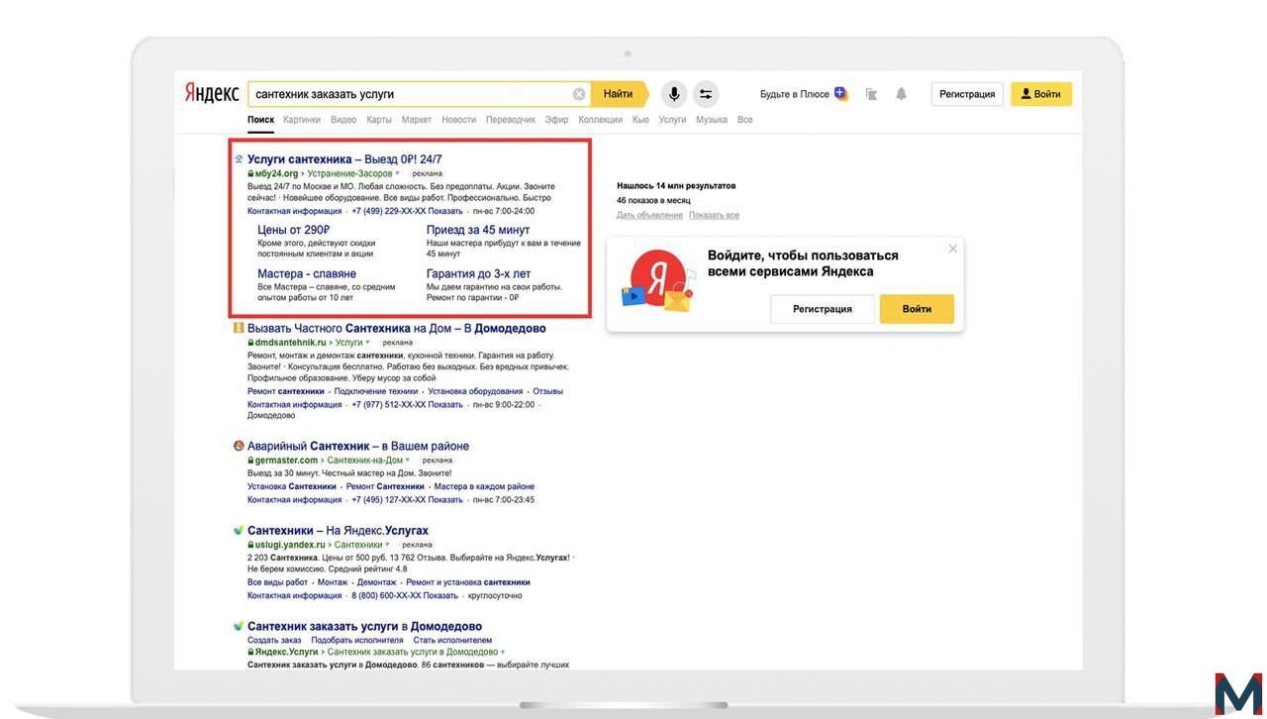Switch to the Переводчик tab
The image size is (1267, 719).
point(511,120)
